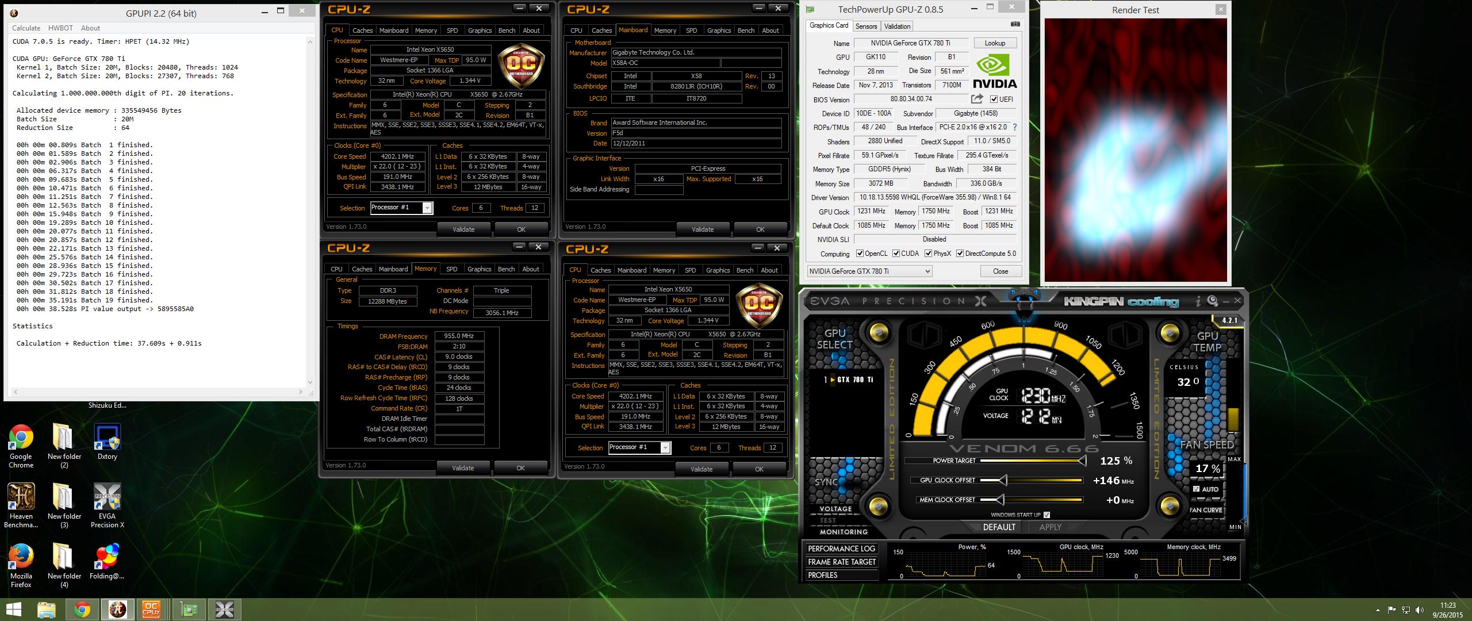Open New folder (3) on desktop

coord(64,506)
